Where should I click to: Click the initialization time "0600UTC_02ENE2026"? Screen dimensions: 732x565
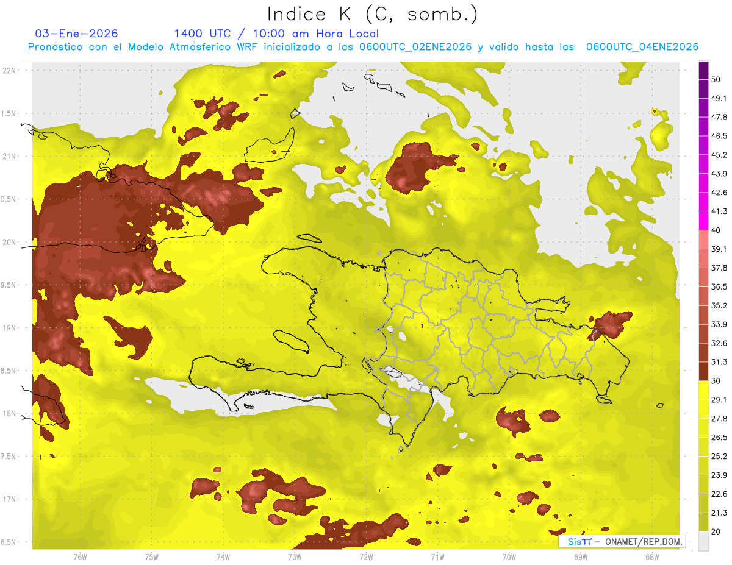[x=415, y=47]
